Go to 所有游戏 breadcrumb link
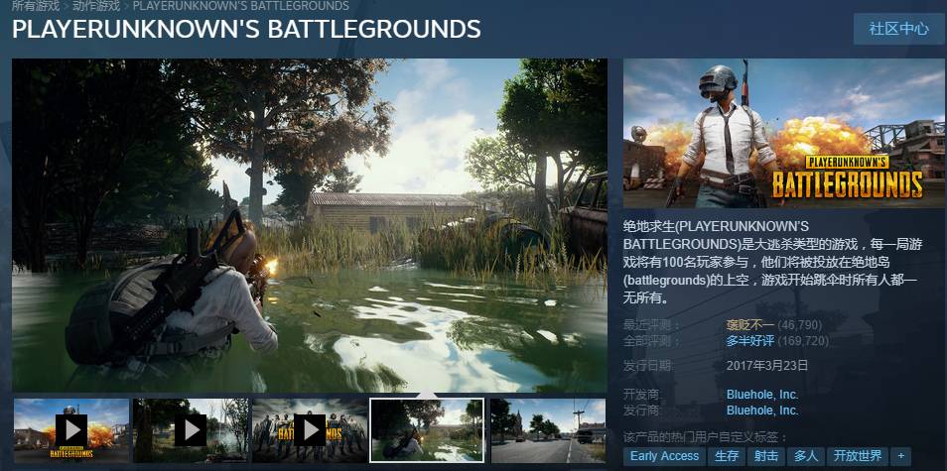Screen dimensions: 947x471 [x=36, y=6]
